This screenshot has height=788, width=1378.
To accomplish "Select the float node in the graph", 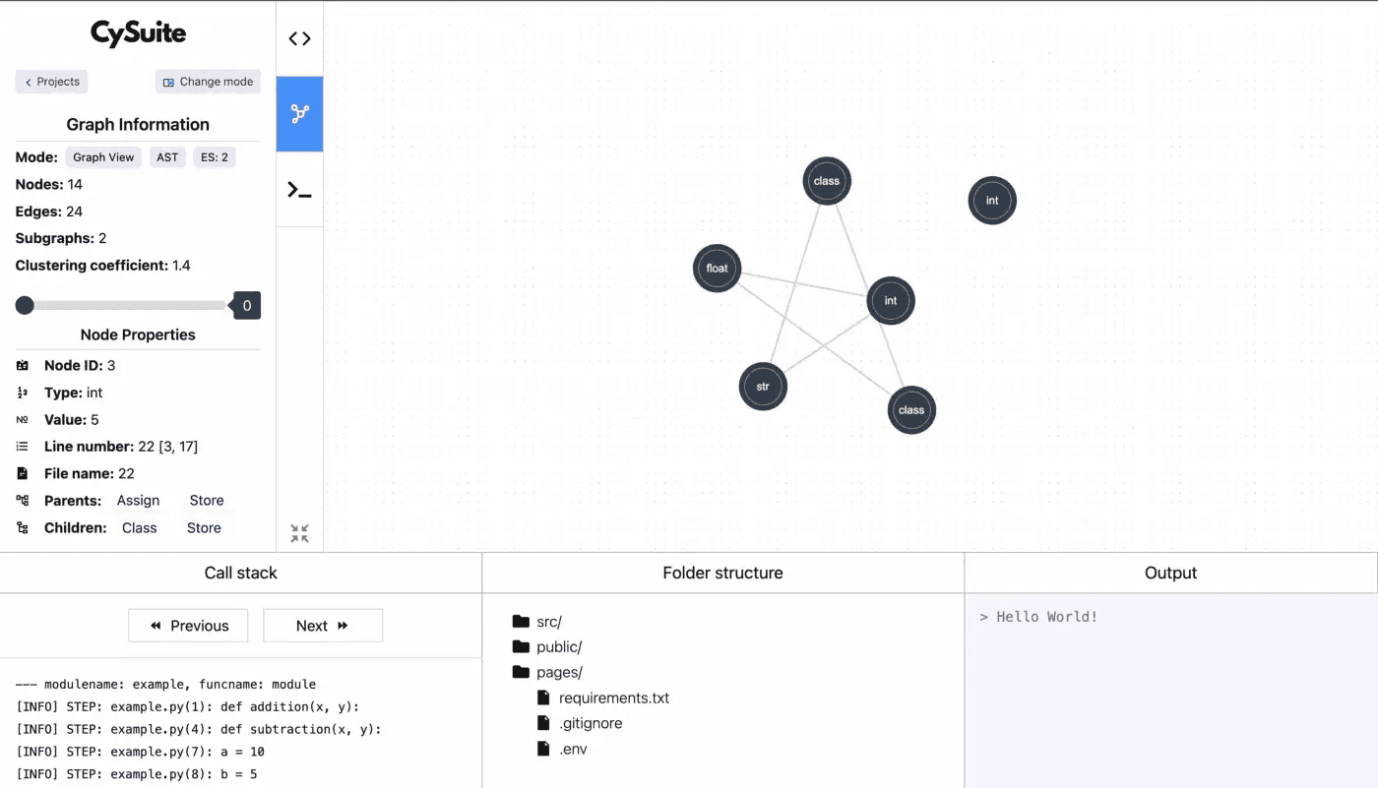I will pyautogui.click(x=717, y=268).
